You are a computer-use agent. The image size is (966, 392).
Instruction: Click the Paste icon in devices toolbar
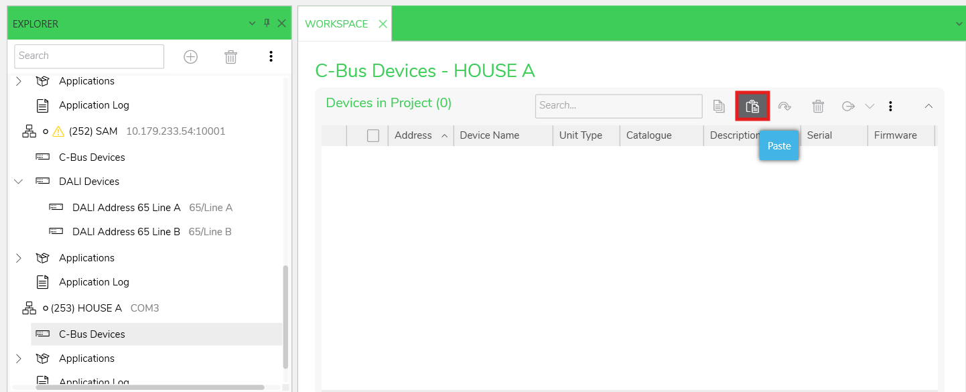pyautogui.click(x=752, y=106)
